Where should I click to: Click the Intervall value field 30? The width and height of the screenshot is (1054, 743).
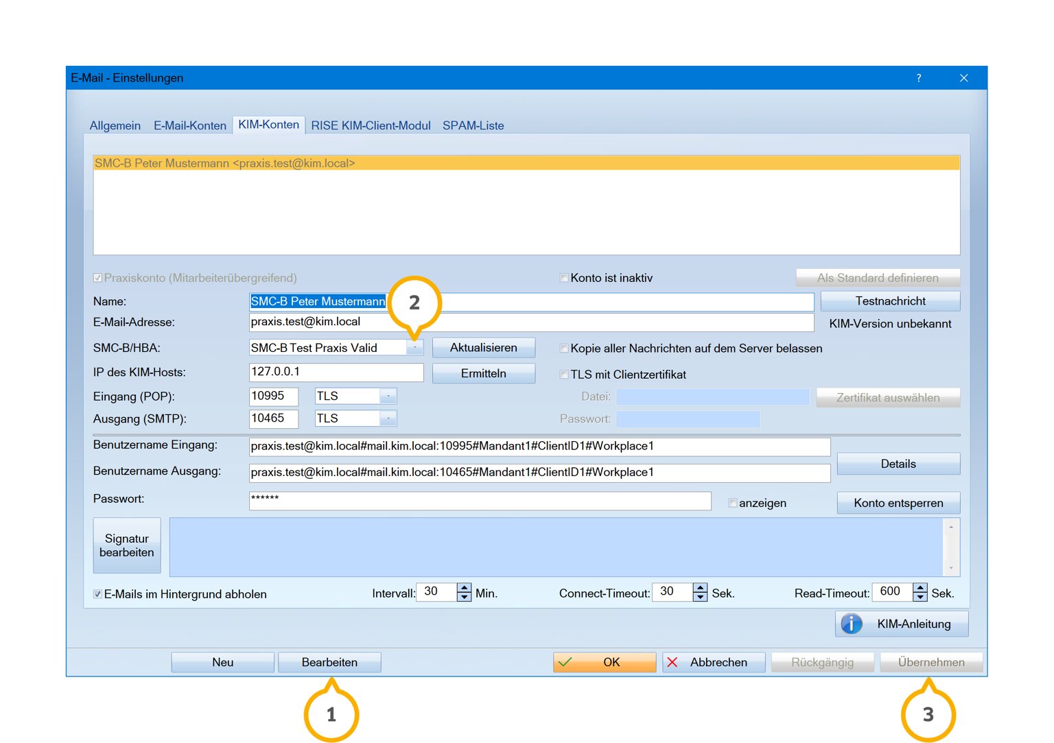[x=437, y=592]
